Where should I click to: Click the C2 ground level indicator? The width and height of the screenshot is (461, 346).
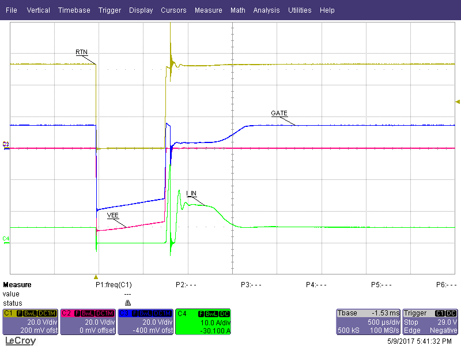coord(6,144)
